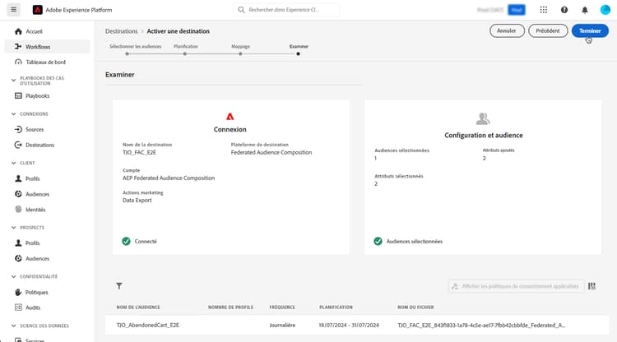The width and height of the screenshot is (617, 342).
Task: Click the Adobe Experience Platform logo
Action: 37,10
